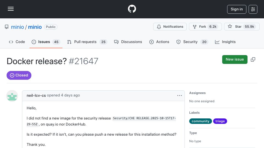Click the repository book icon beside minio

[x=7, y=27]
